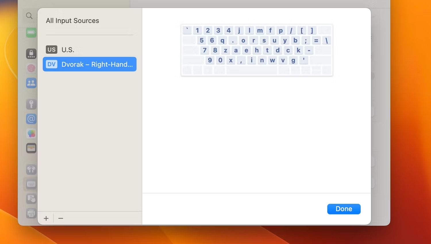The width and height of the screenshot is (431, 244).
Task: Select Dvorak – Right-Hand input source
Action: 90,64
